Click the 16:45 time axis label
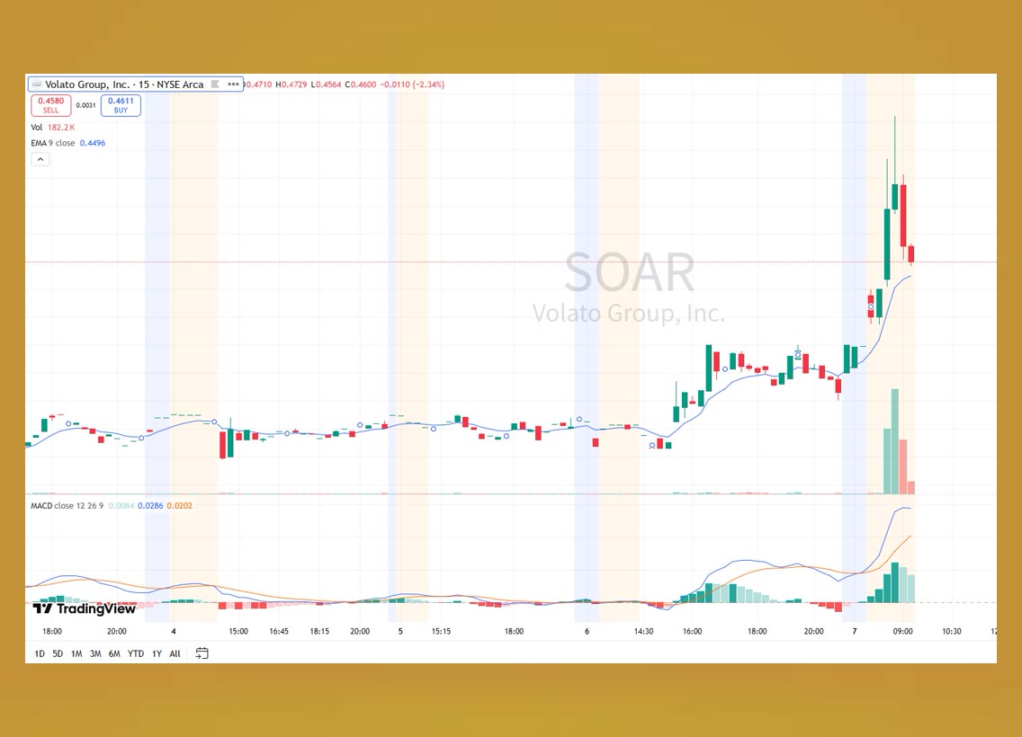The image size is (1022, 737). pos(279,631)
